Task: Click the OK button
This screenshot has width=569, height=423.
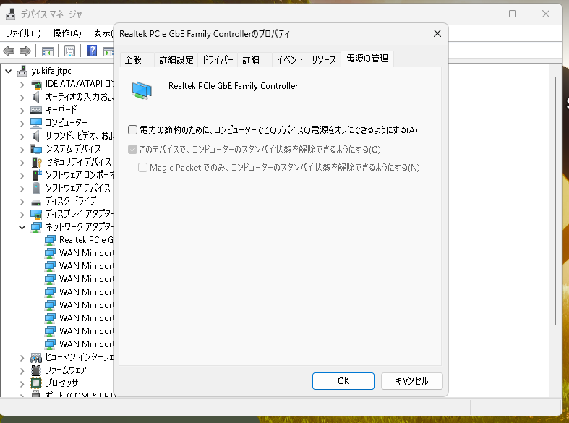Action: click(x=343, y=381)
